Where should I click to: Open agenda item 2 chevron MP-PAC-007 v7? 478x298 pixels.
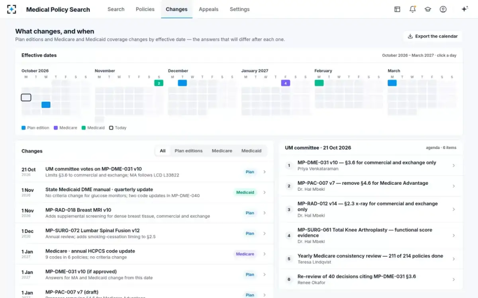coord(454,186)
